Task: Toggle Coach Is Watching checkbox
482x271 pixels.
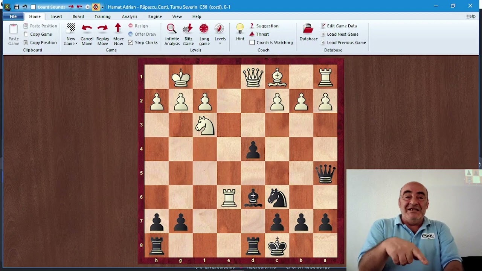Action: tap(252, 43)
